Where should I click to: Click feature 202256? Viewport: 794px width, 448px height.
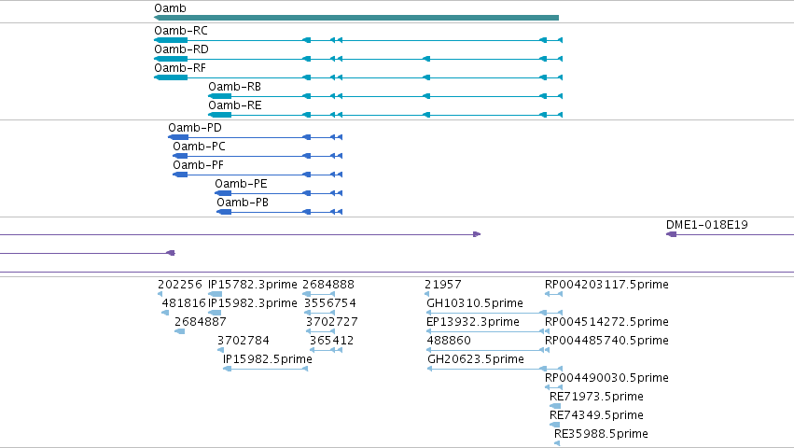pyautogui.click(x=180, y=285)
